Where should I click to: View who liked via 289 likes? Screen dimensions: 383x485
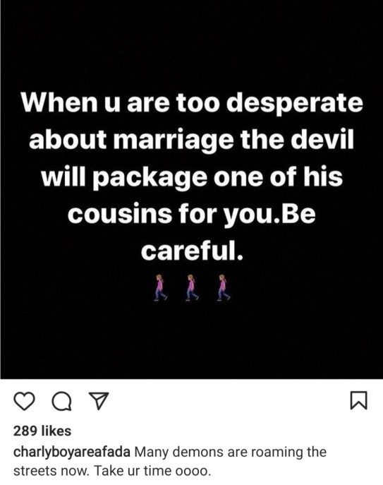coord(42,431)
